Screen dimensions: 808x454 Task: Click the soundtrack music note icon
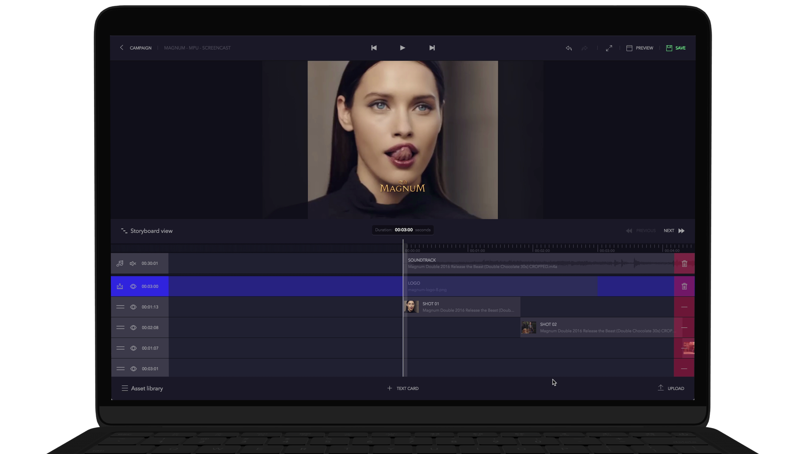coord(120,264)
